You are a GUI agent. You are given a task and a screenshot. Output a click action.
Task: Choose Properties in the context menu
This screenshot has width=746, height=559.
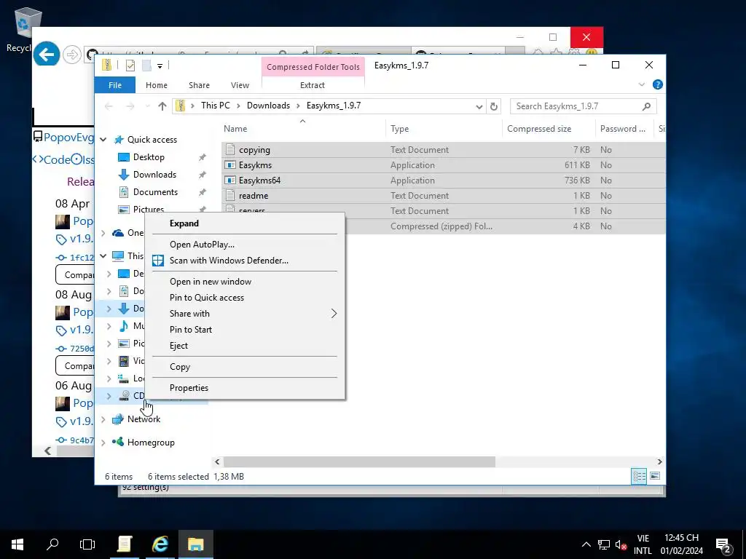[245, 388]
